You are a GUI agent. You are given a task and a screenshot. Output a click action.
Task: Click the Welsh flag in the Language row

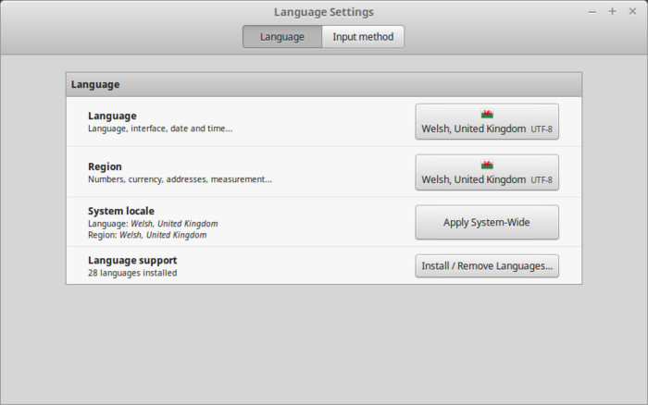[x=487, y=115]
